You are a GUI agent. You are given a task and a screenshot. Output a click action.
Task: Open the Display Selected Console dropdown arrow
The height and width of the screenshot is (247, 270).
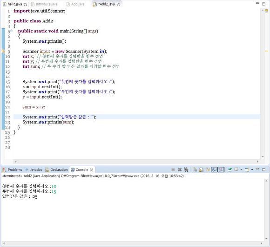(x=241, y=170)
